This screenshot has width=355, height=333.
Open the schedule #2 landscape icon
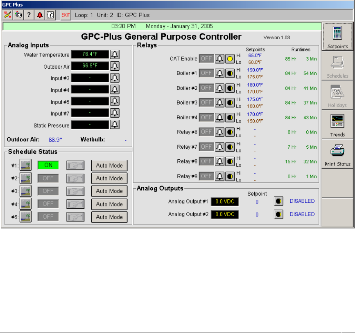(x=25, y=178)
